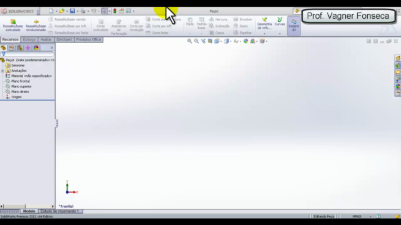Image resolution: width=401 pixels, height=225 pixels.
Task: Expand the SolidWorks menu arrow
Action: (38, 11)
